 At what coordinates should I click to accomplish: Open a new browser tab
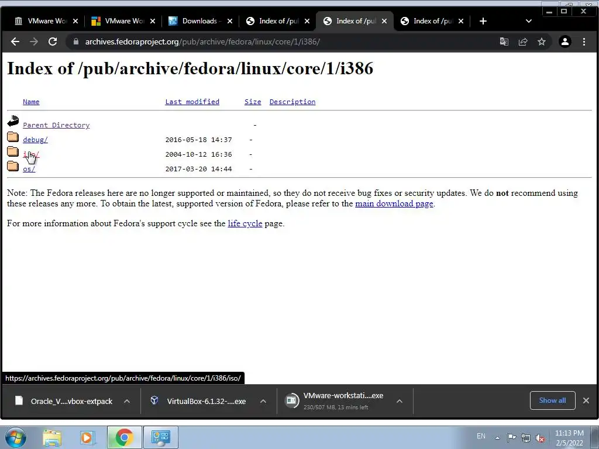(483, 21)
